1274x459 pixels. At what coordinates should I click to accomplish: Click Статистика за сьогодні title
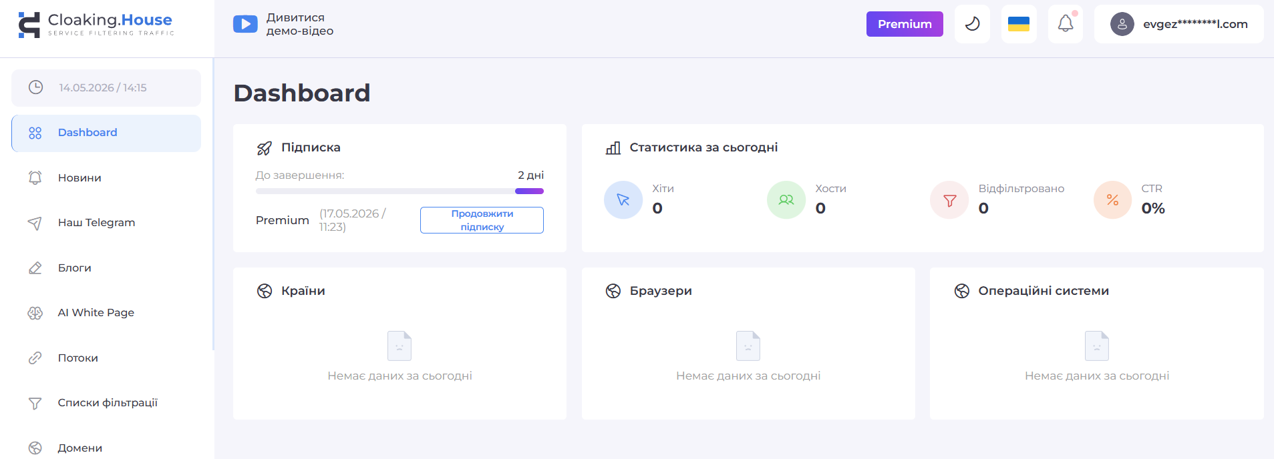703,147
